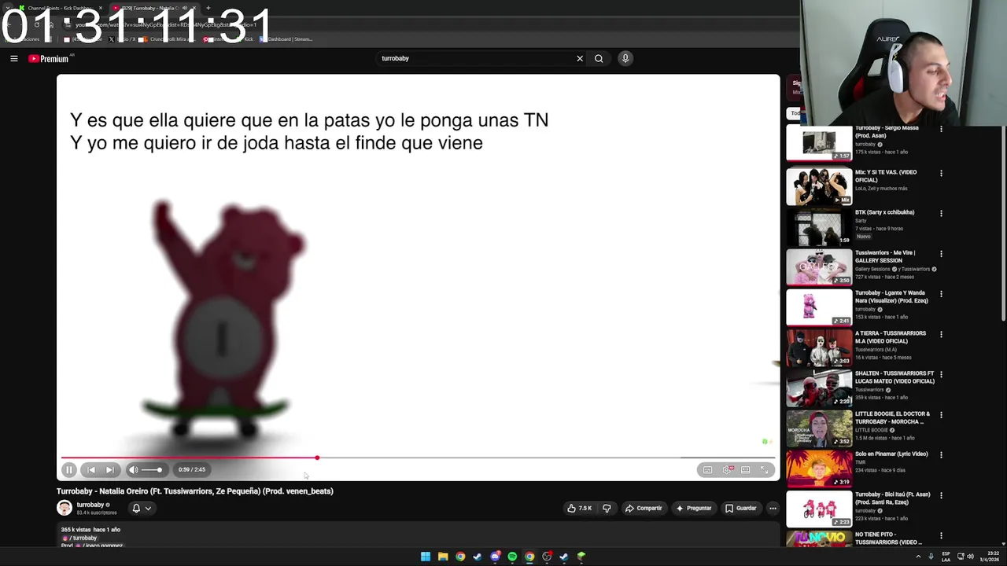
Task: Click the Preguntar button
Action: pos(693,508)
